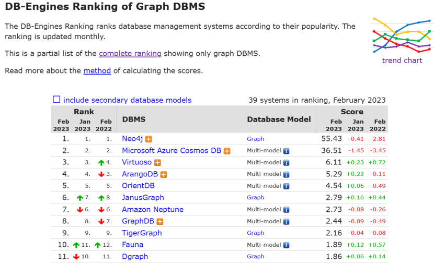Open the Amazon Neptune DBMS link
The image size is (434, 264).
click(x=153, y=209)
